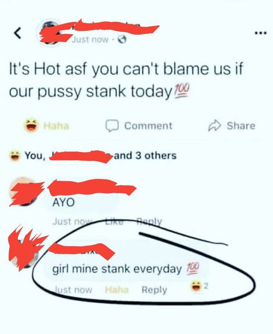Like the 'AYO' comment
273x334 pixels.
coord(115,222)
